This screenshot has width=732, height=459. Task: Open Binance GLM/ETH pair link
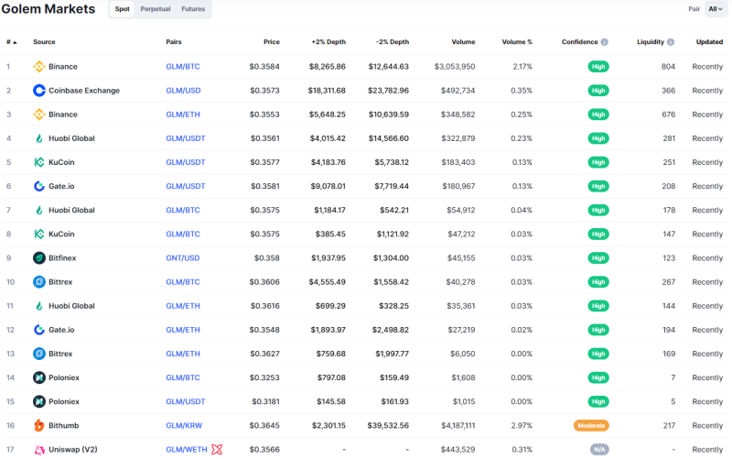tap(183, 114)
